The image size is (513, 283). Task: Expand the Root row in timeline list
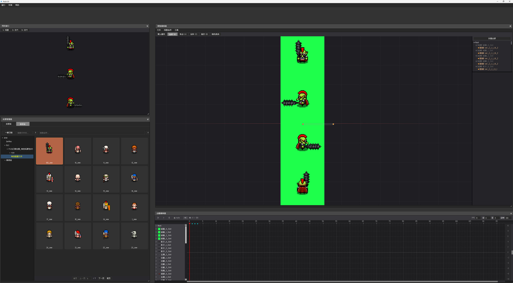(156, 226)
